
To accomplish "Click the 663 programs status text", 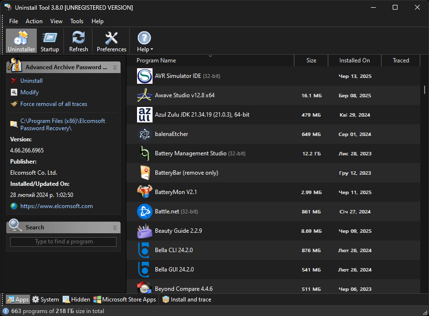I will (x=58, y=311).
